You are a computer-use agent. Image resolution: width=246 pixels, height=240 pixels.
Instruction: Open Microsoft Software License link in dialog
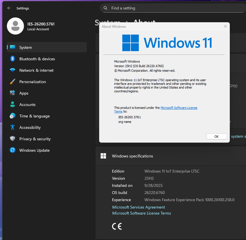coord(179,108)
